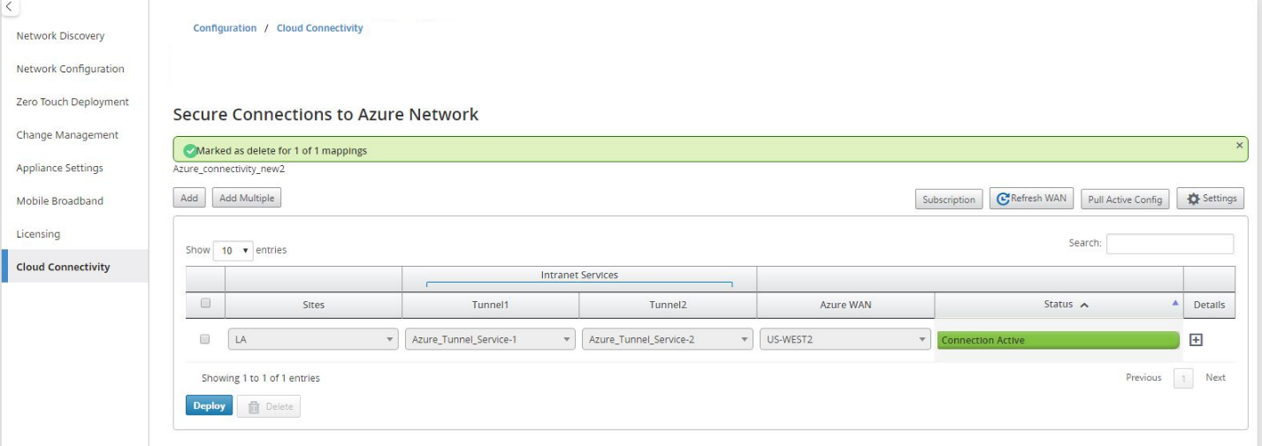Open Appliance Settings in the sidebar

pyautogui.click(x=59, y=168)
